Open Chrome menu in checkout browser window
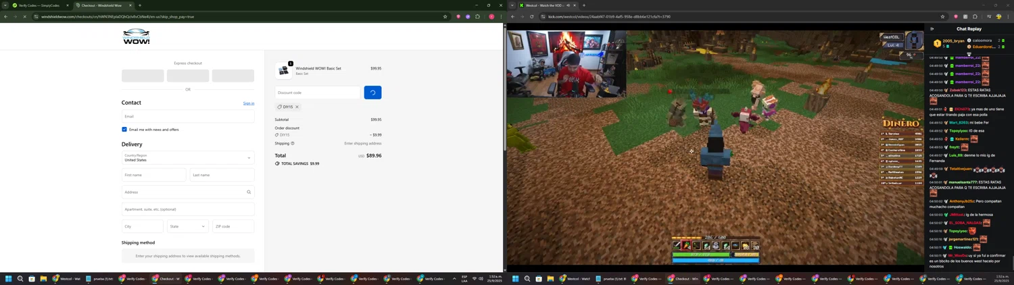This screenshot has width=1014, height=285. pyautogui.click(x=501, y=17)
